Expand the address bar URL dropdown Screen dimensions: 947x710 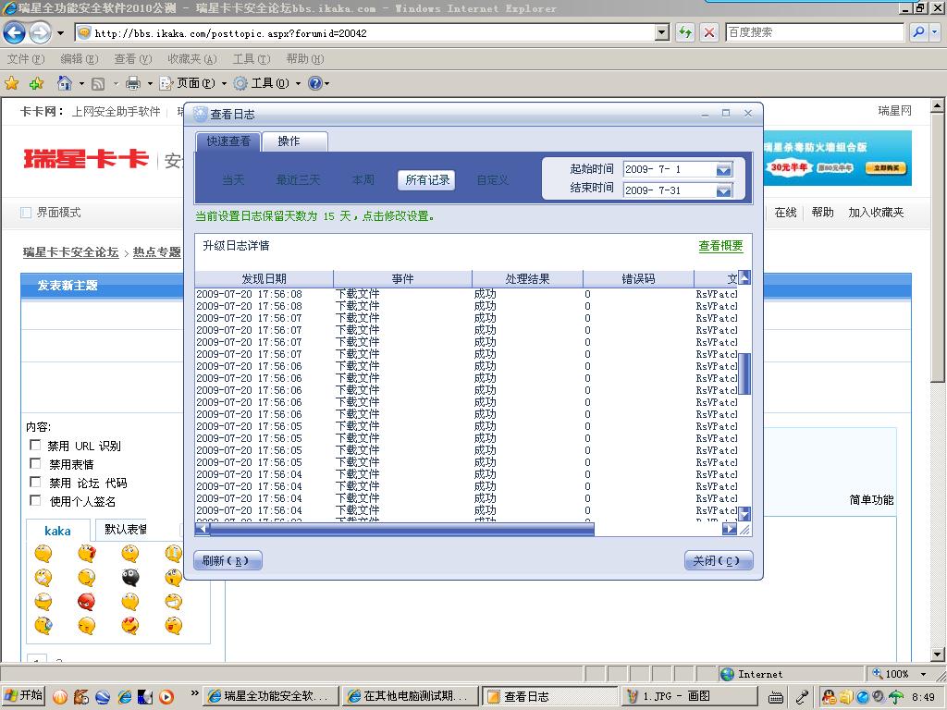pyautogui.click(x=662, y=32)
